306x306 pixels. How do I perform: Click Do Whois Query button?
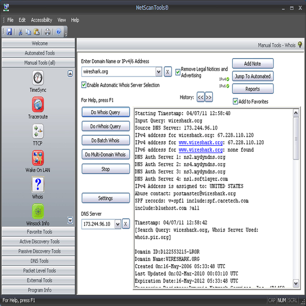pos(106,112)
